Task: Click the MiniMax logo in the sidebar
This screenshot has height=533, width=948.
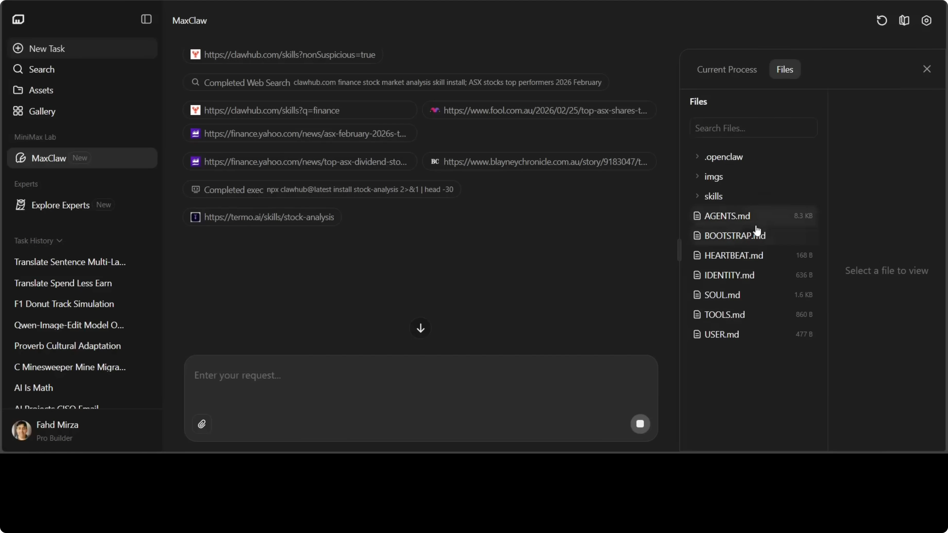Action: point(18,19)
